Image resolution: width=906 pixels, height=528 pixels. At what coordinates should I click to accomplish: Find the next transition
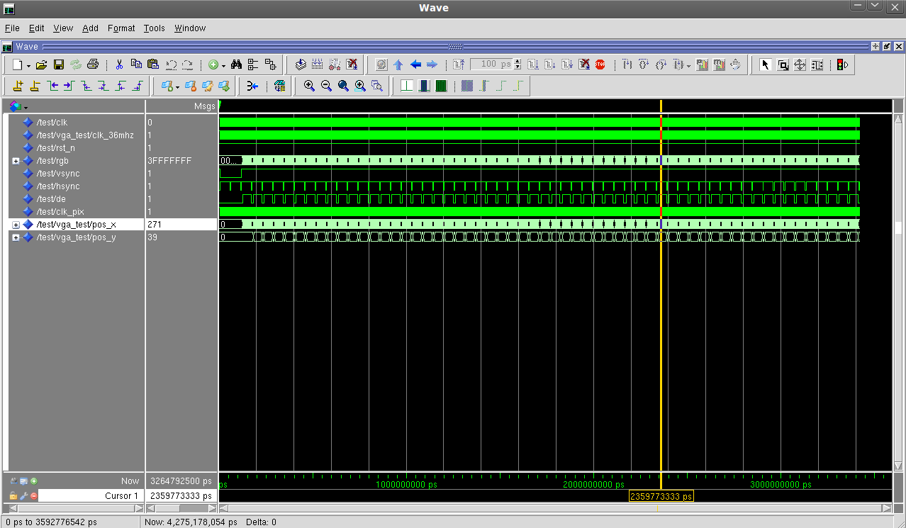tap(69, 86)
